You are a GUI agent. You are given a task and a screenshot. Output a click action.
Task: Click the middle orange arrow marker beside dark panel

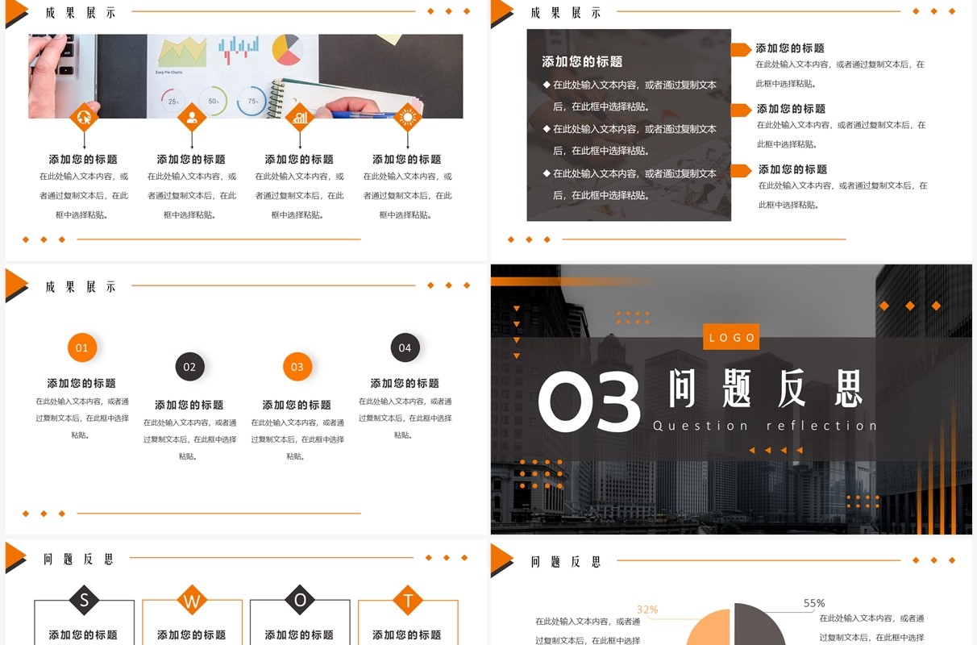(x=741, y=110)
